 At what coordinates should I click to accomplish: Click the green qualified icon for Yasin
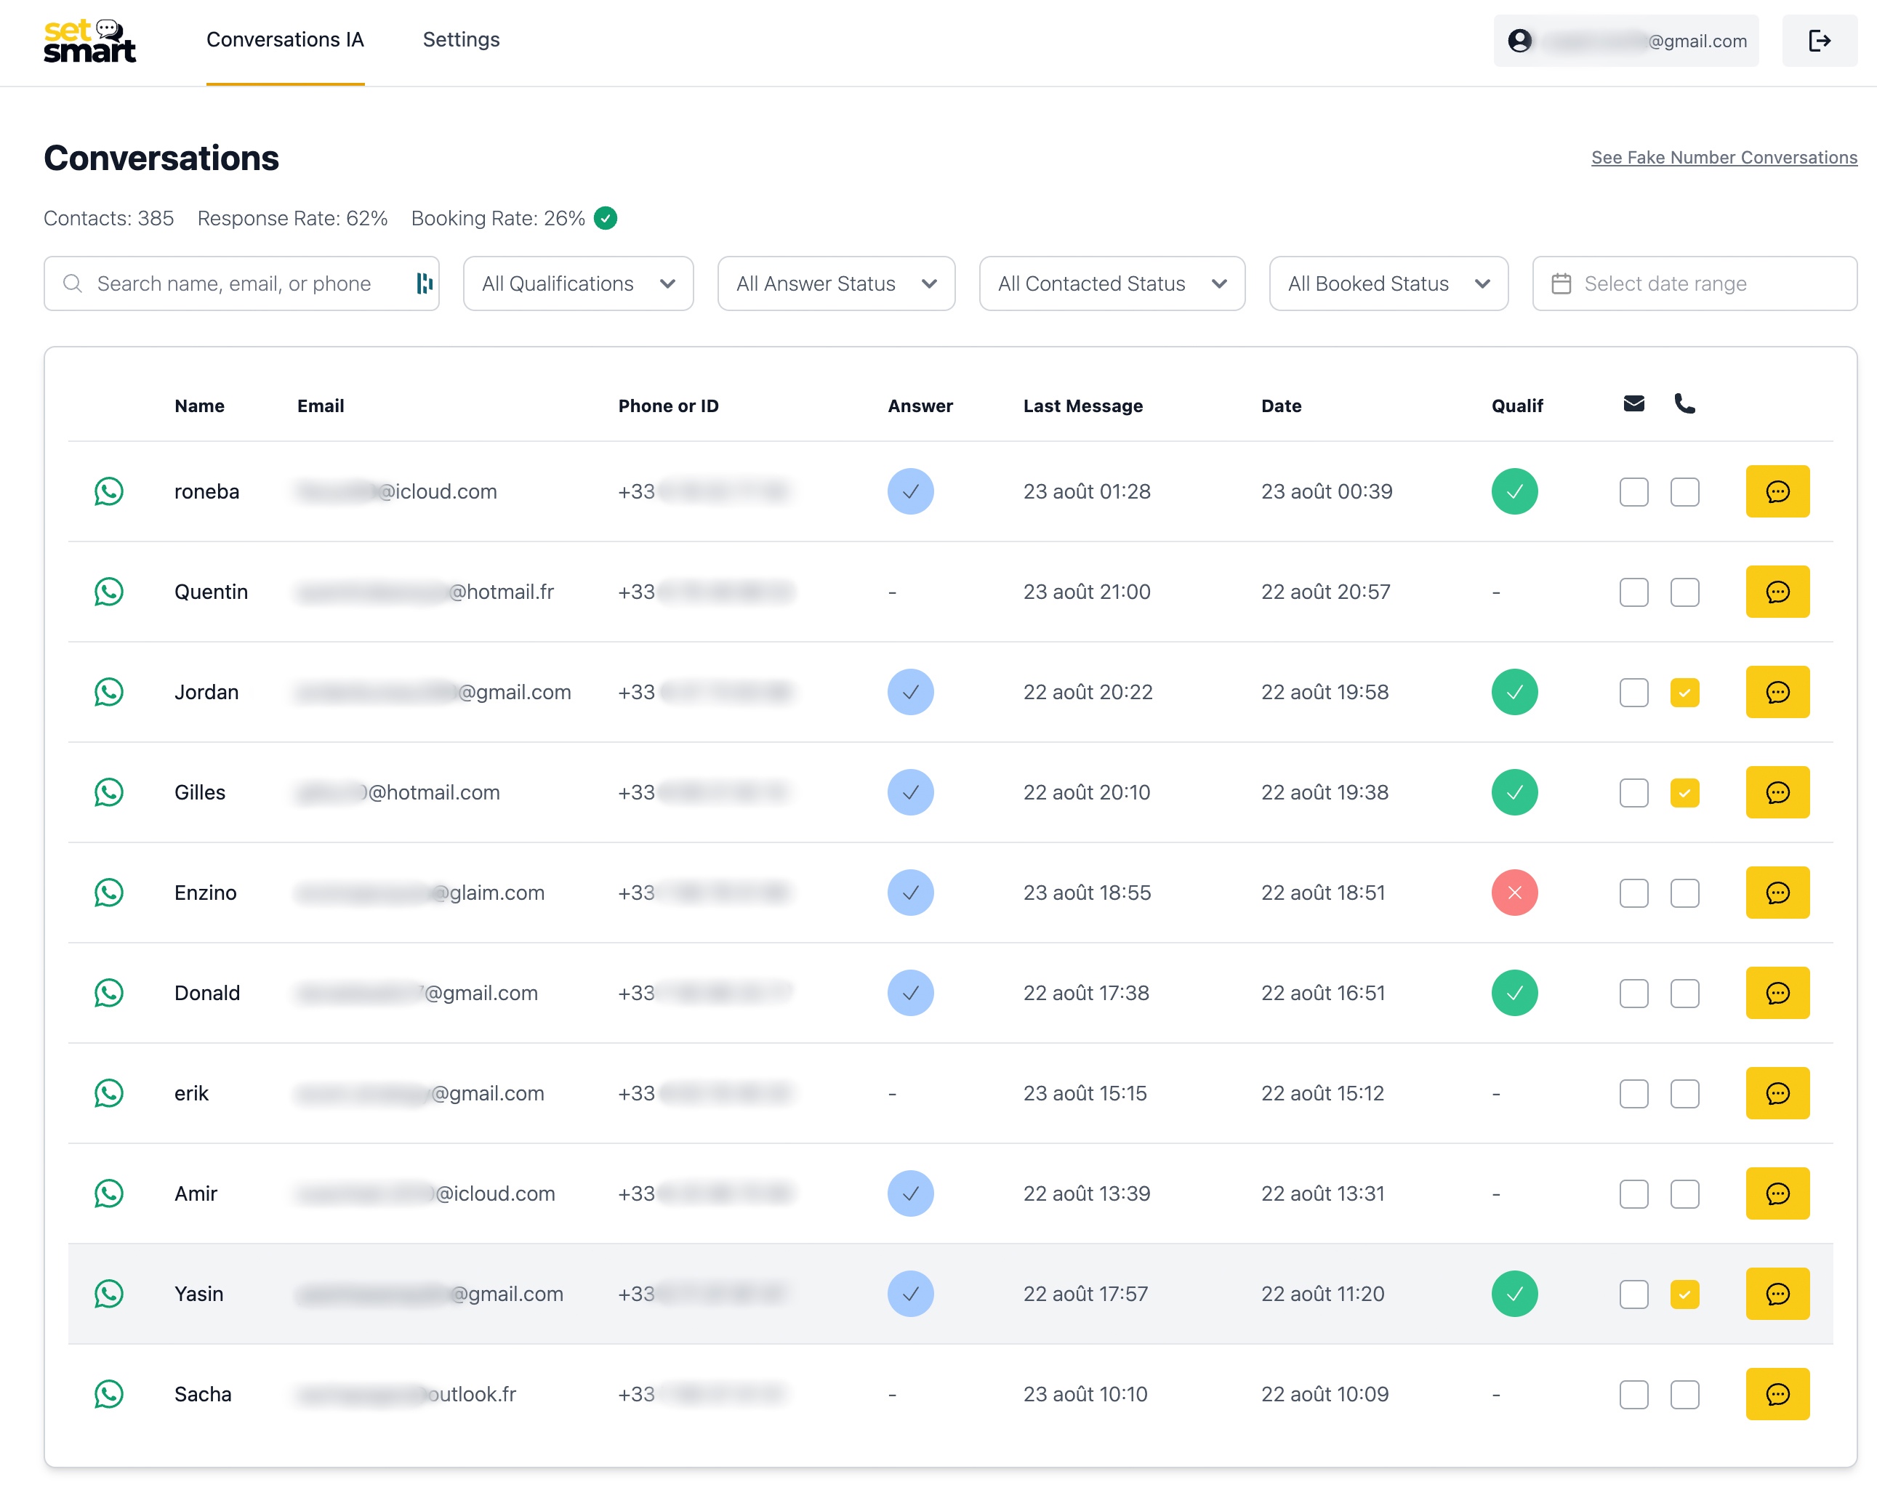tap(1514, 1293)
